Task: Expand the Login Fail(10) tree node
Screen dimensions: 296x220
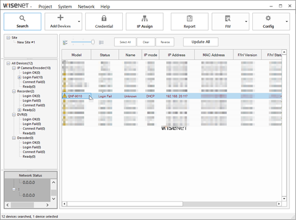Action: (x=19, y=77)
